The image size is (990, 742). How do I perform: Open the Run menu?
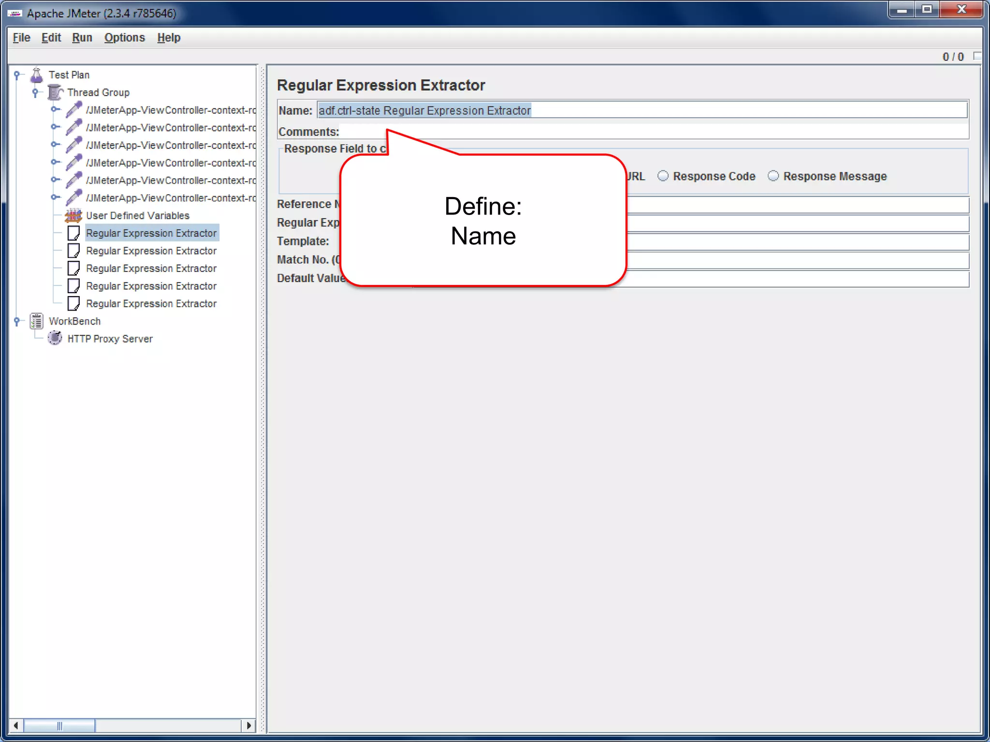pos(82,38)
